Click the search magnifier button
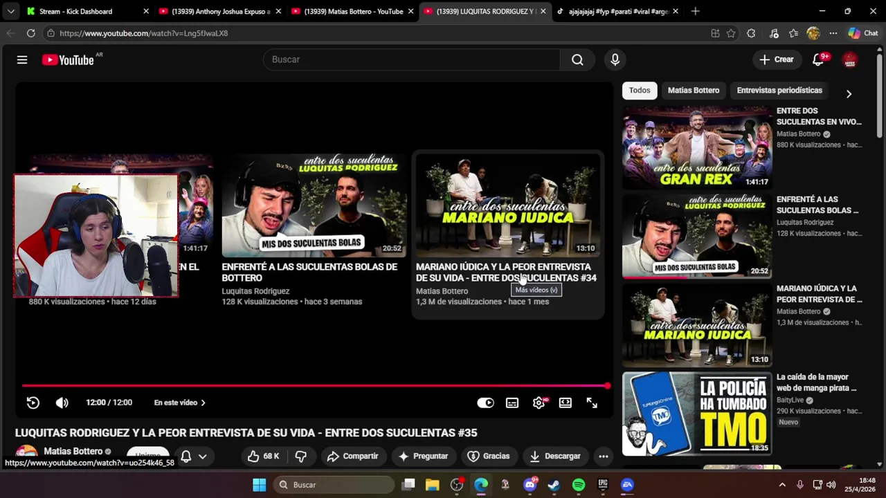Image resolution: width=886 pixels, height=498 pixels. point(577,60)
